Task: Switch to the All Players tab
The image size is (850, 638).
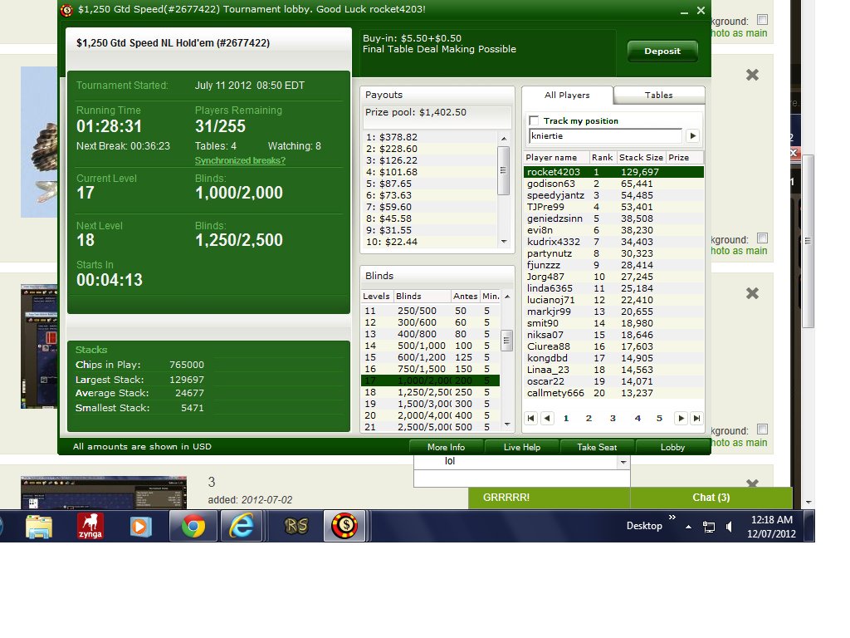Action: (x=567, y=95)
